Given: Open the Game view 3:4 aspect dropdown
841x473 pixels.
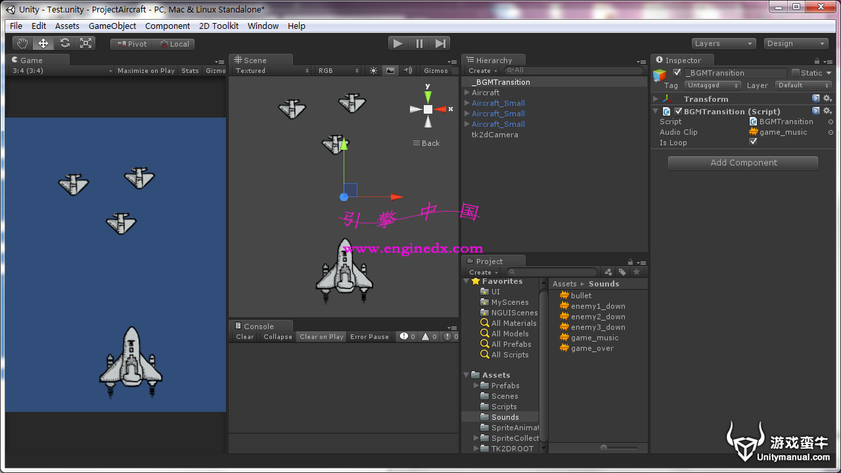Looking at the screenshot, I should pos(61,71).
